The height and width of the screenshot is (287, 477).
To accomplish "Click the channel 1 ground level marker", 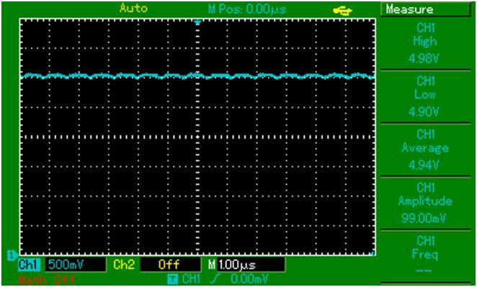I will tap(12, 255).
